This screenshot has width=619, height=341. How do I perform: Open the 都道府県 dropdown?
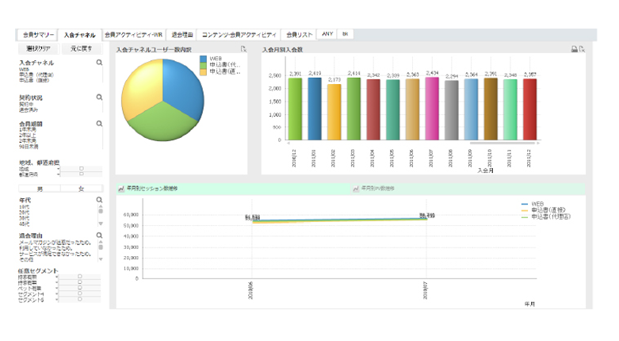tap(58, 174)
